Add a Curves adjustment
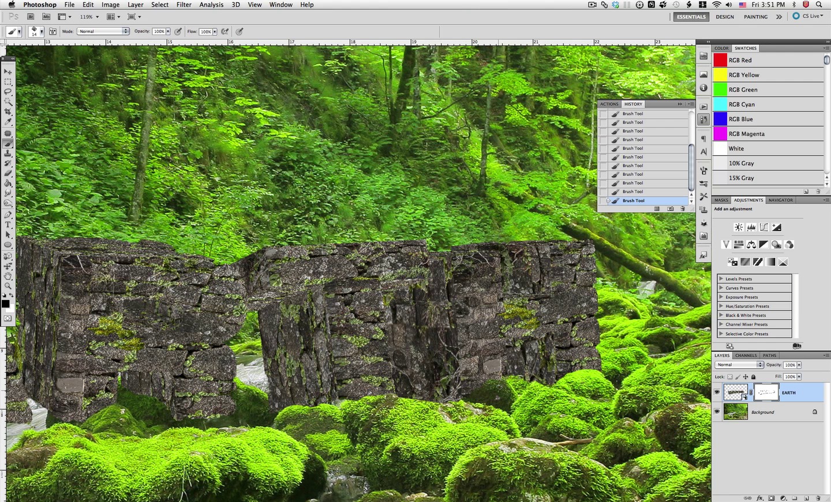Screen dimensions: 831x502 (x=763, y=227)
